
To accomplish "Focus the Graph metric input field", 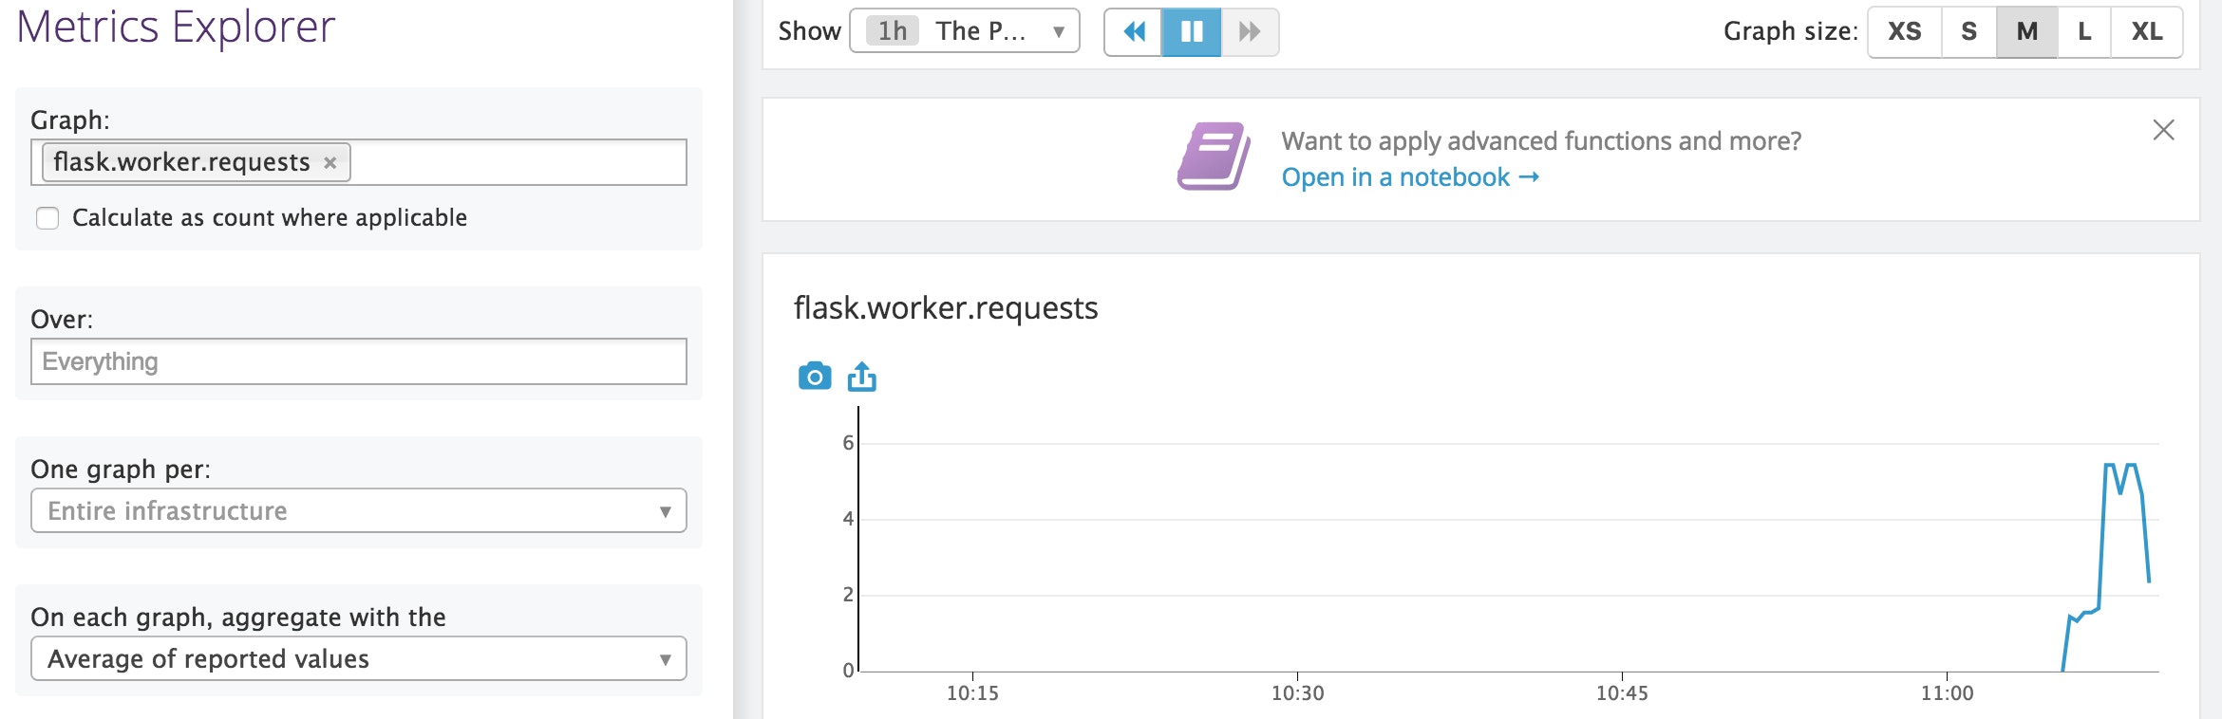I will tap(359, 162).
